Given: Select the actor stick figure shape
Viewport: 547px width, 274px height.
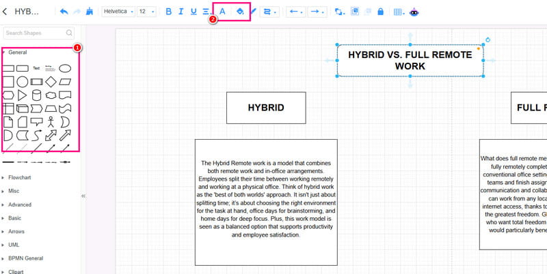Looking at the screenshot, I should coord(51,122).
